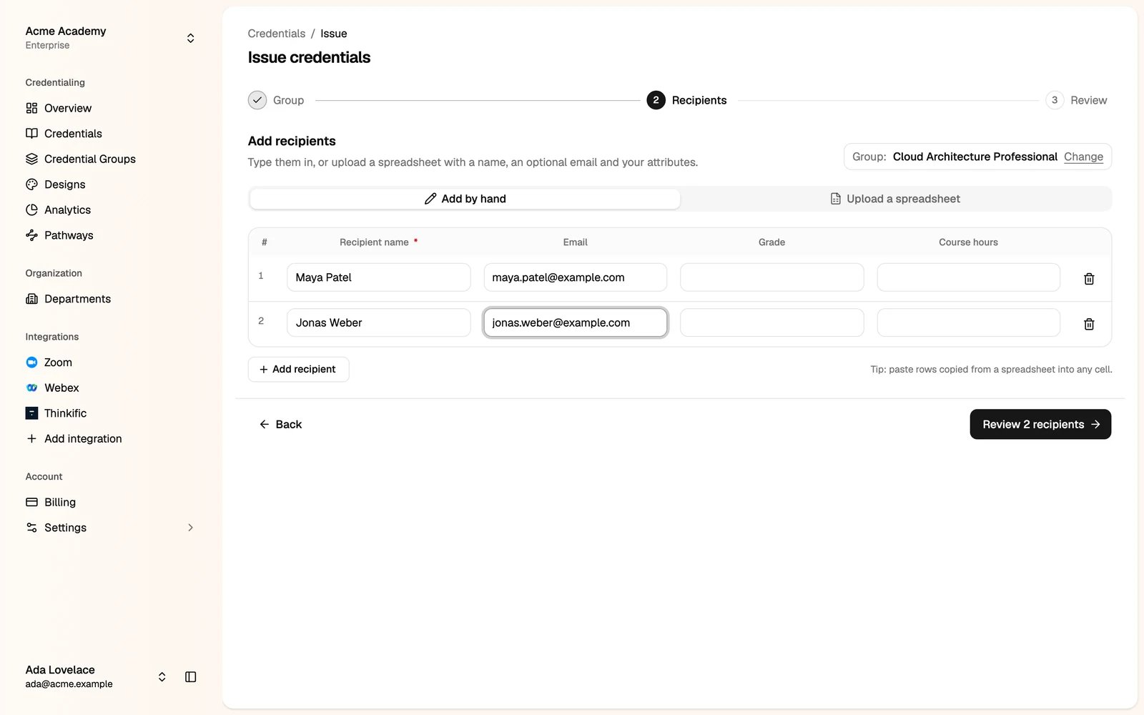Screen dimensions: 1144x715
Task: Click the Review 2 recipients button
Action: [x=1040, y=424]
